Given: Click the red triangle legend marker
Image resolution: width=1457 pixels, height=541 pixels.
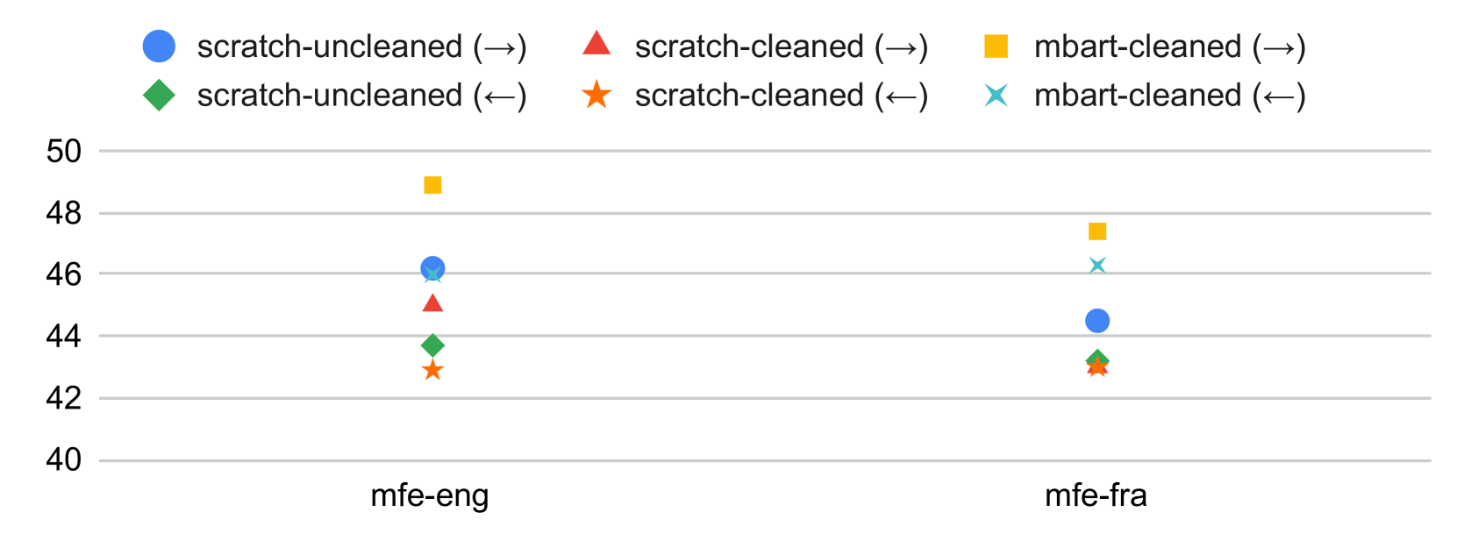Looking at the screenshot, I should [596, 45].
